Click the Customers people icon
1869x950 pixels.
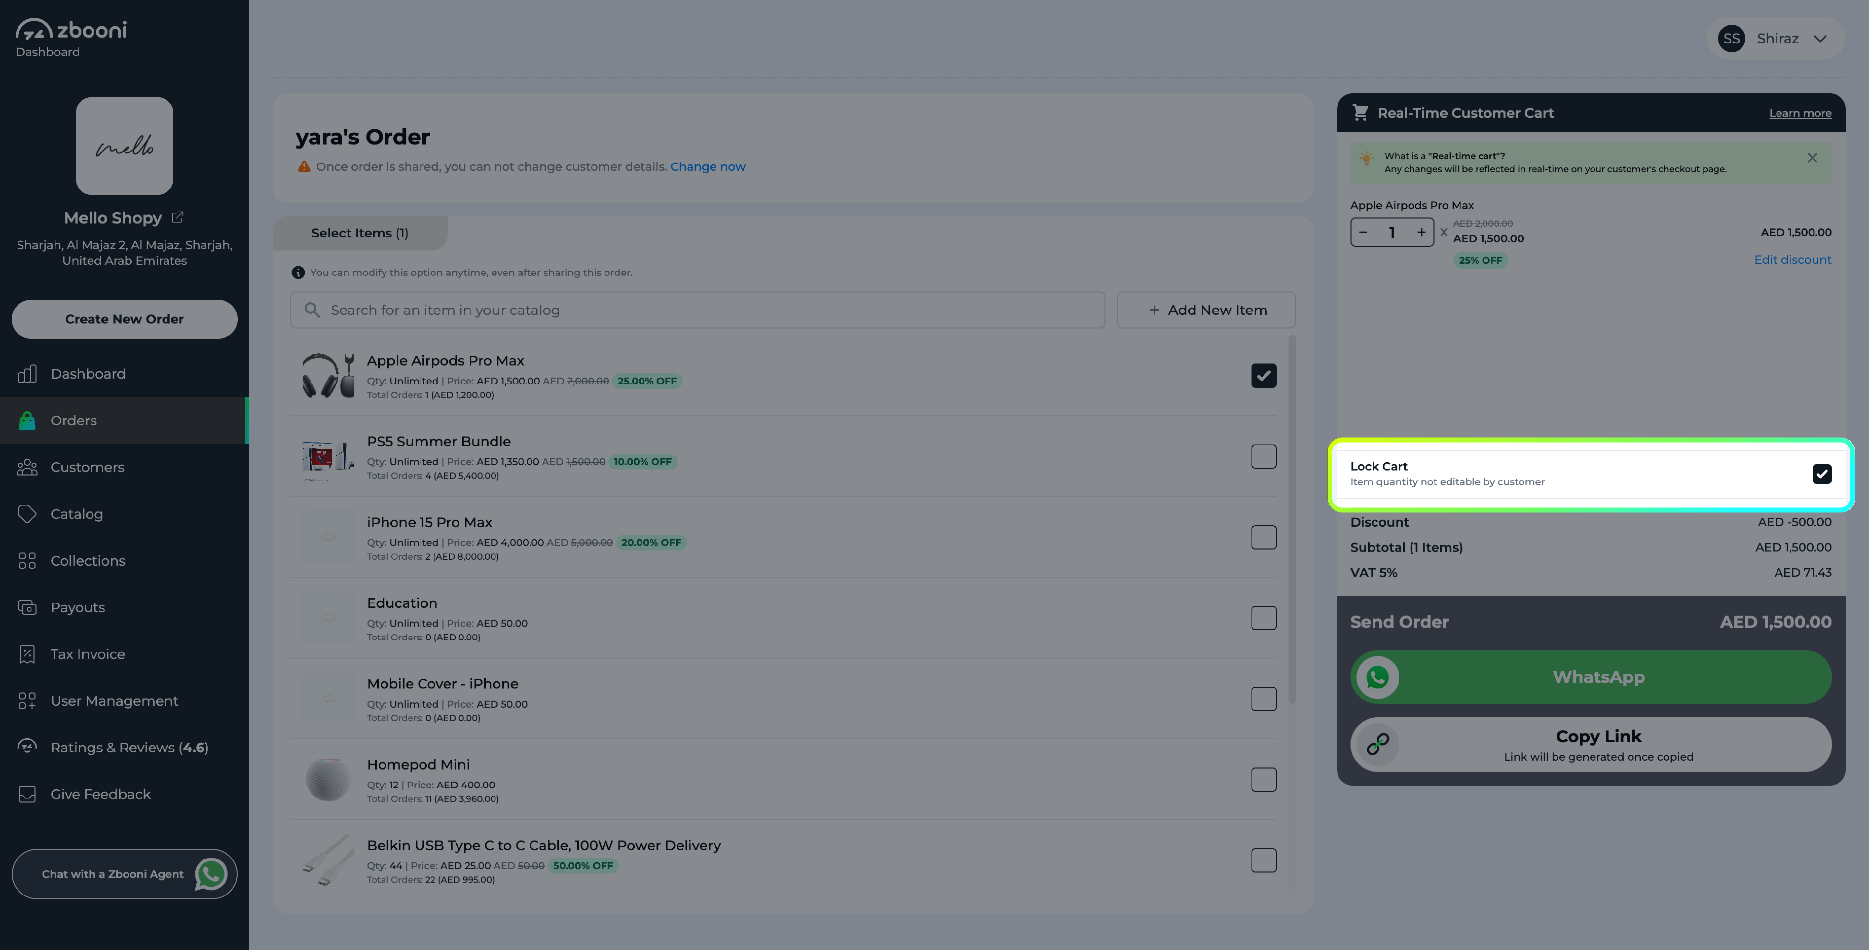(27, 468)
